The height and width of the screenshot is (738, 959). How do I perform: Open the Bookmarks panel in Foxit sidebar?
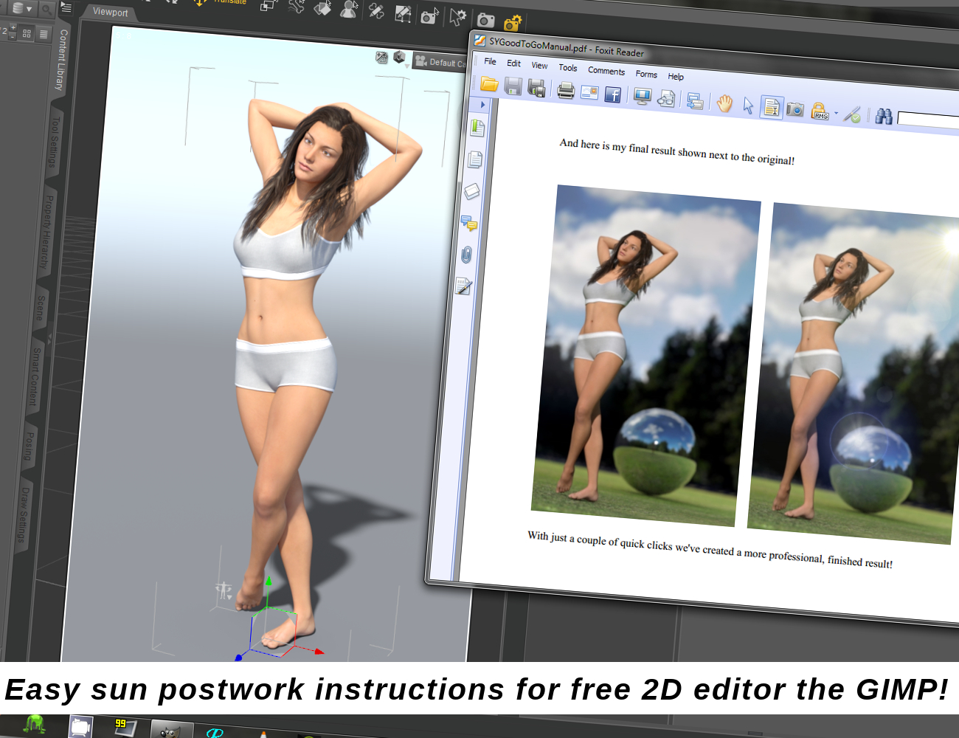(x=477, y=128)
